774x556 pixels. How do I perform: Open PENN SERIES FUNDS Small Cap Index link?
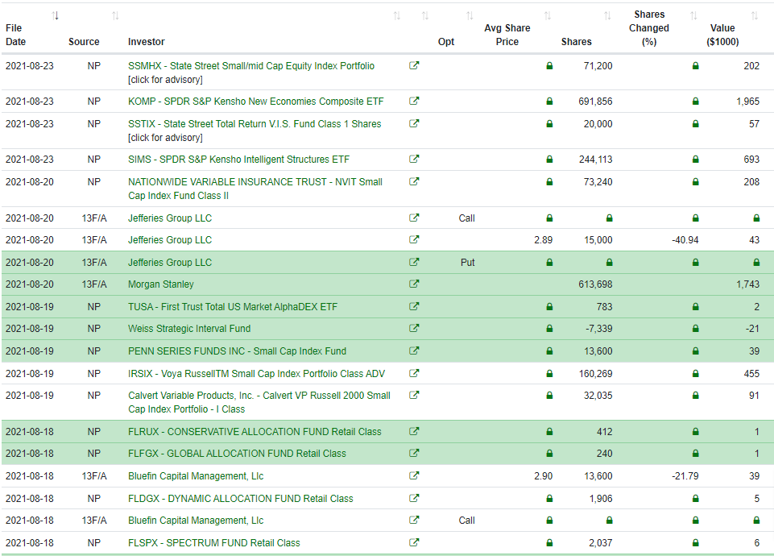[x=237, y=351]
